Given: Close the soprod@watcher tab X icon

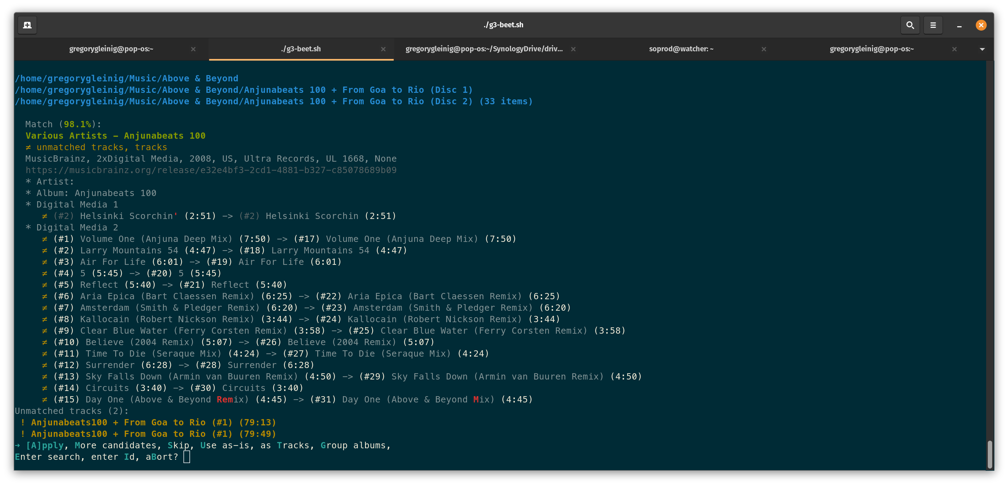Looking at the screenshot, I should [x=763, y=49].
